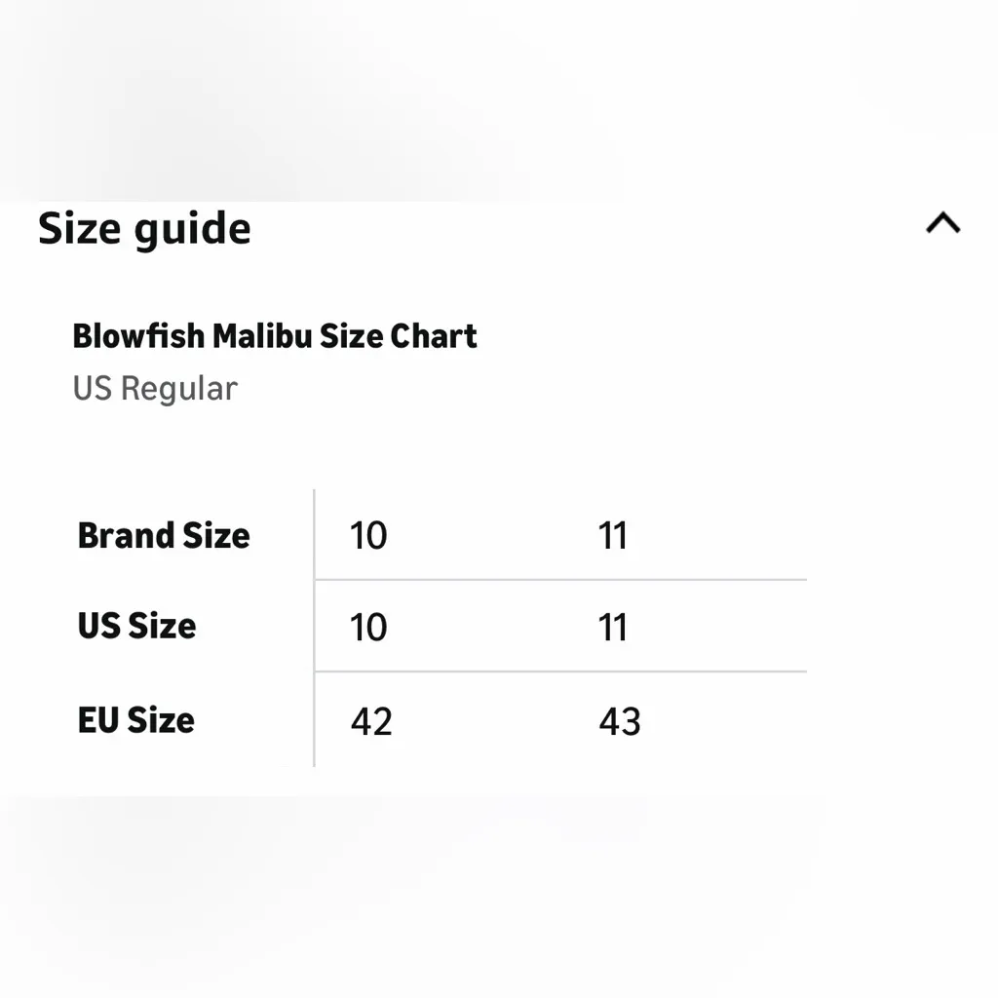Click the word Regular under chart title

(179, 388)
